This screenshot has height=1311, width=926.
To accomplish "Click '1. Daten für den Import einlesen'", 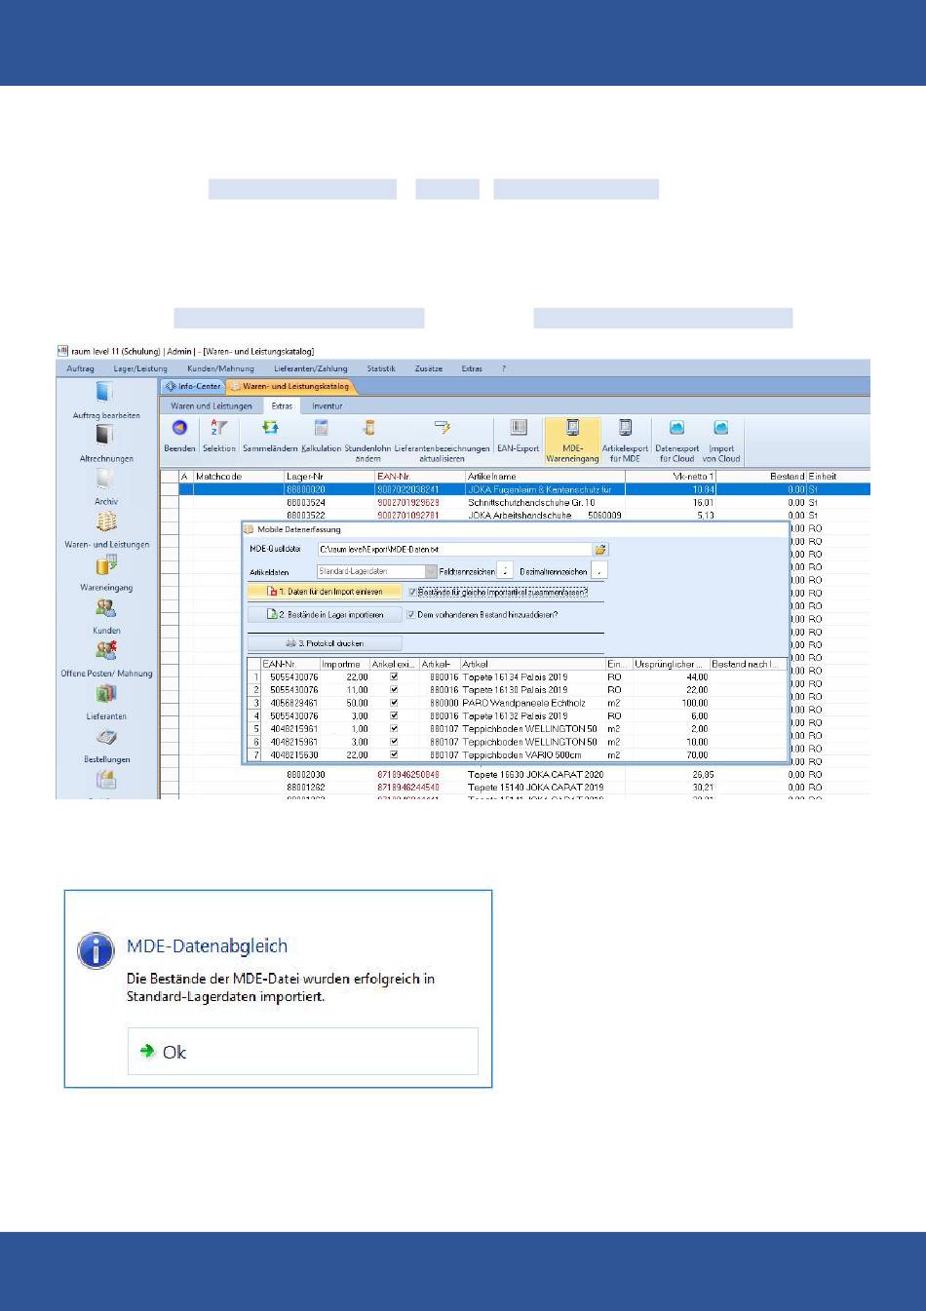I will coord(325,592).
